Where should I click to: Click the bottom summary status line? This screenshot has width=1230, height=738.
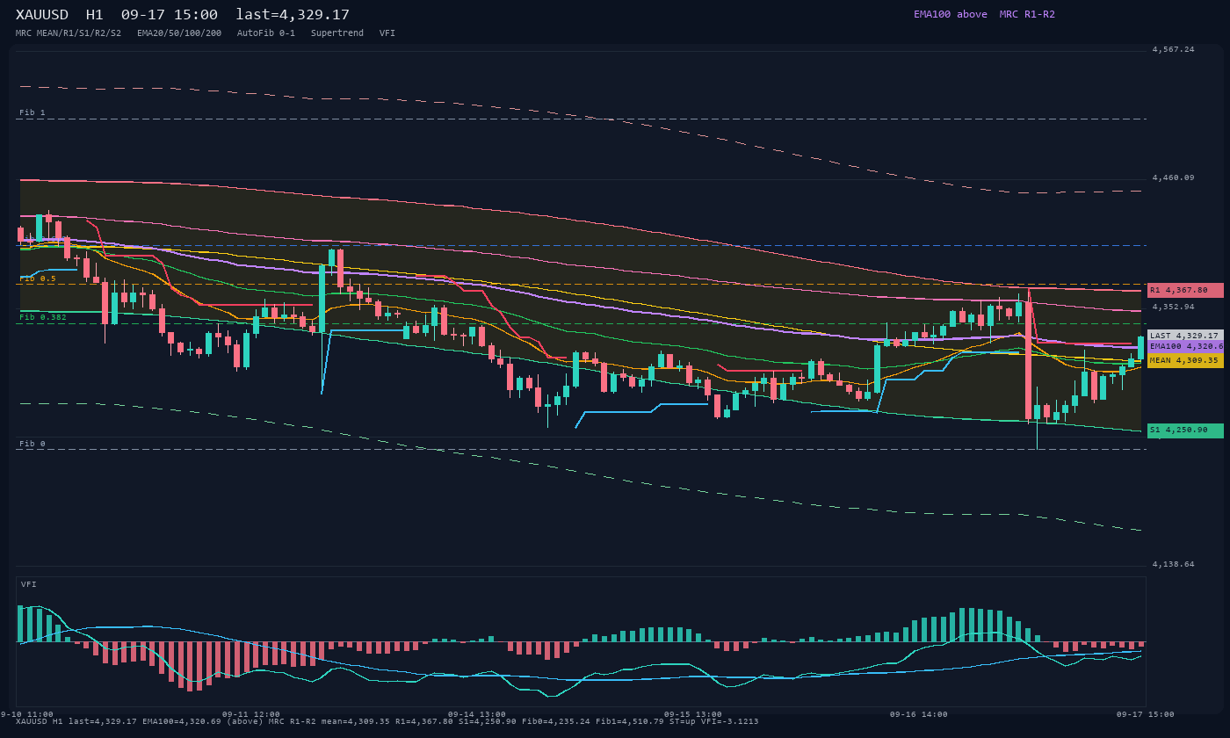(x=387, y=721)
